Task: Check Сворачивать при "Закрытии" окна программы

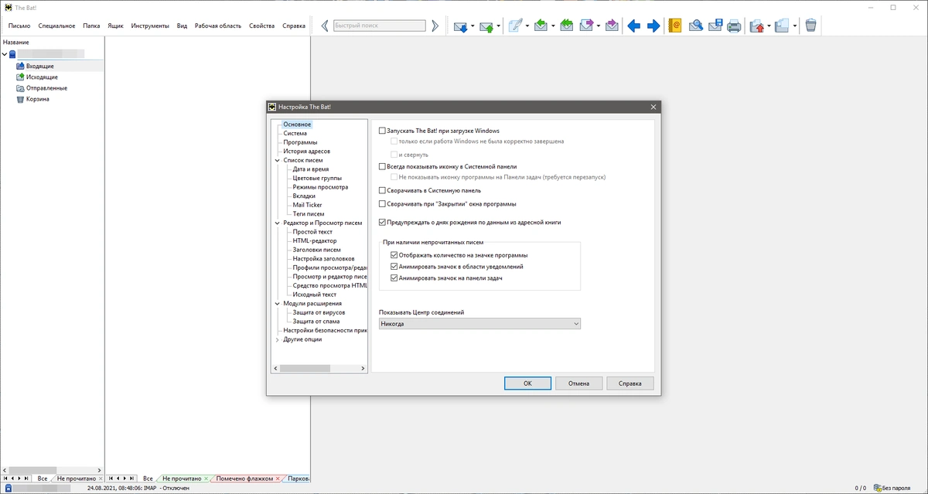Action: [382, 204]
